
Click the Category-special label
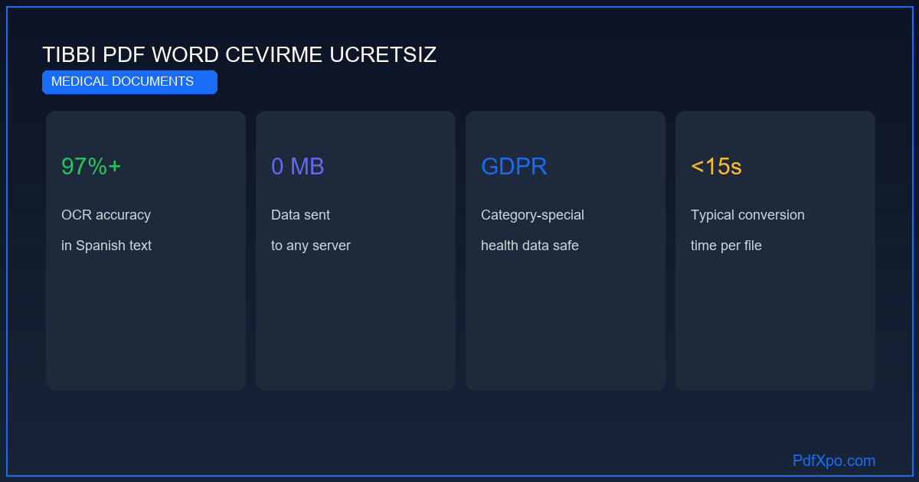click(x=532, y=215)
